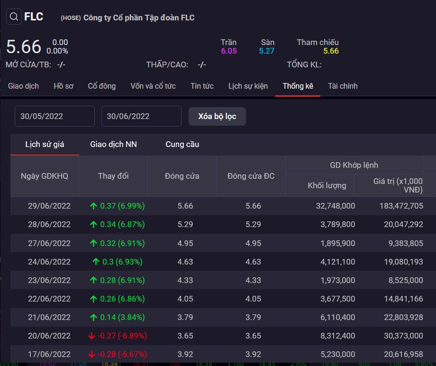Click the Khối lượng column header
The height and width of the screenshot is (366, 436).
[x=327, y=185]
